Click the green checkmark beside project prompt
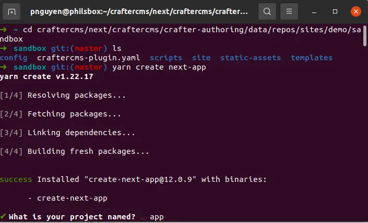 pyautogui.click(x=3, y=217)
